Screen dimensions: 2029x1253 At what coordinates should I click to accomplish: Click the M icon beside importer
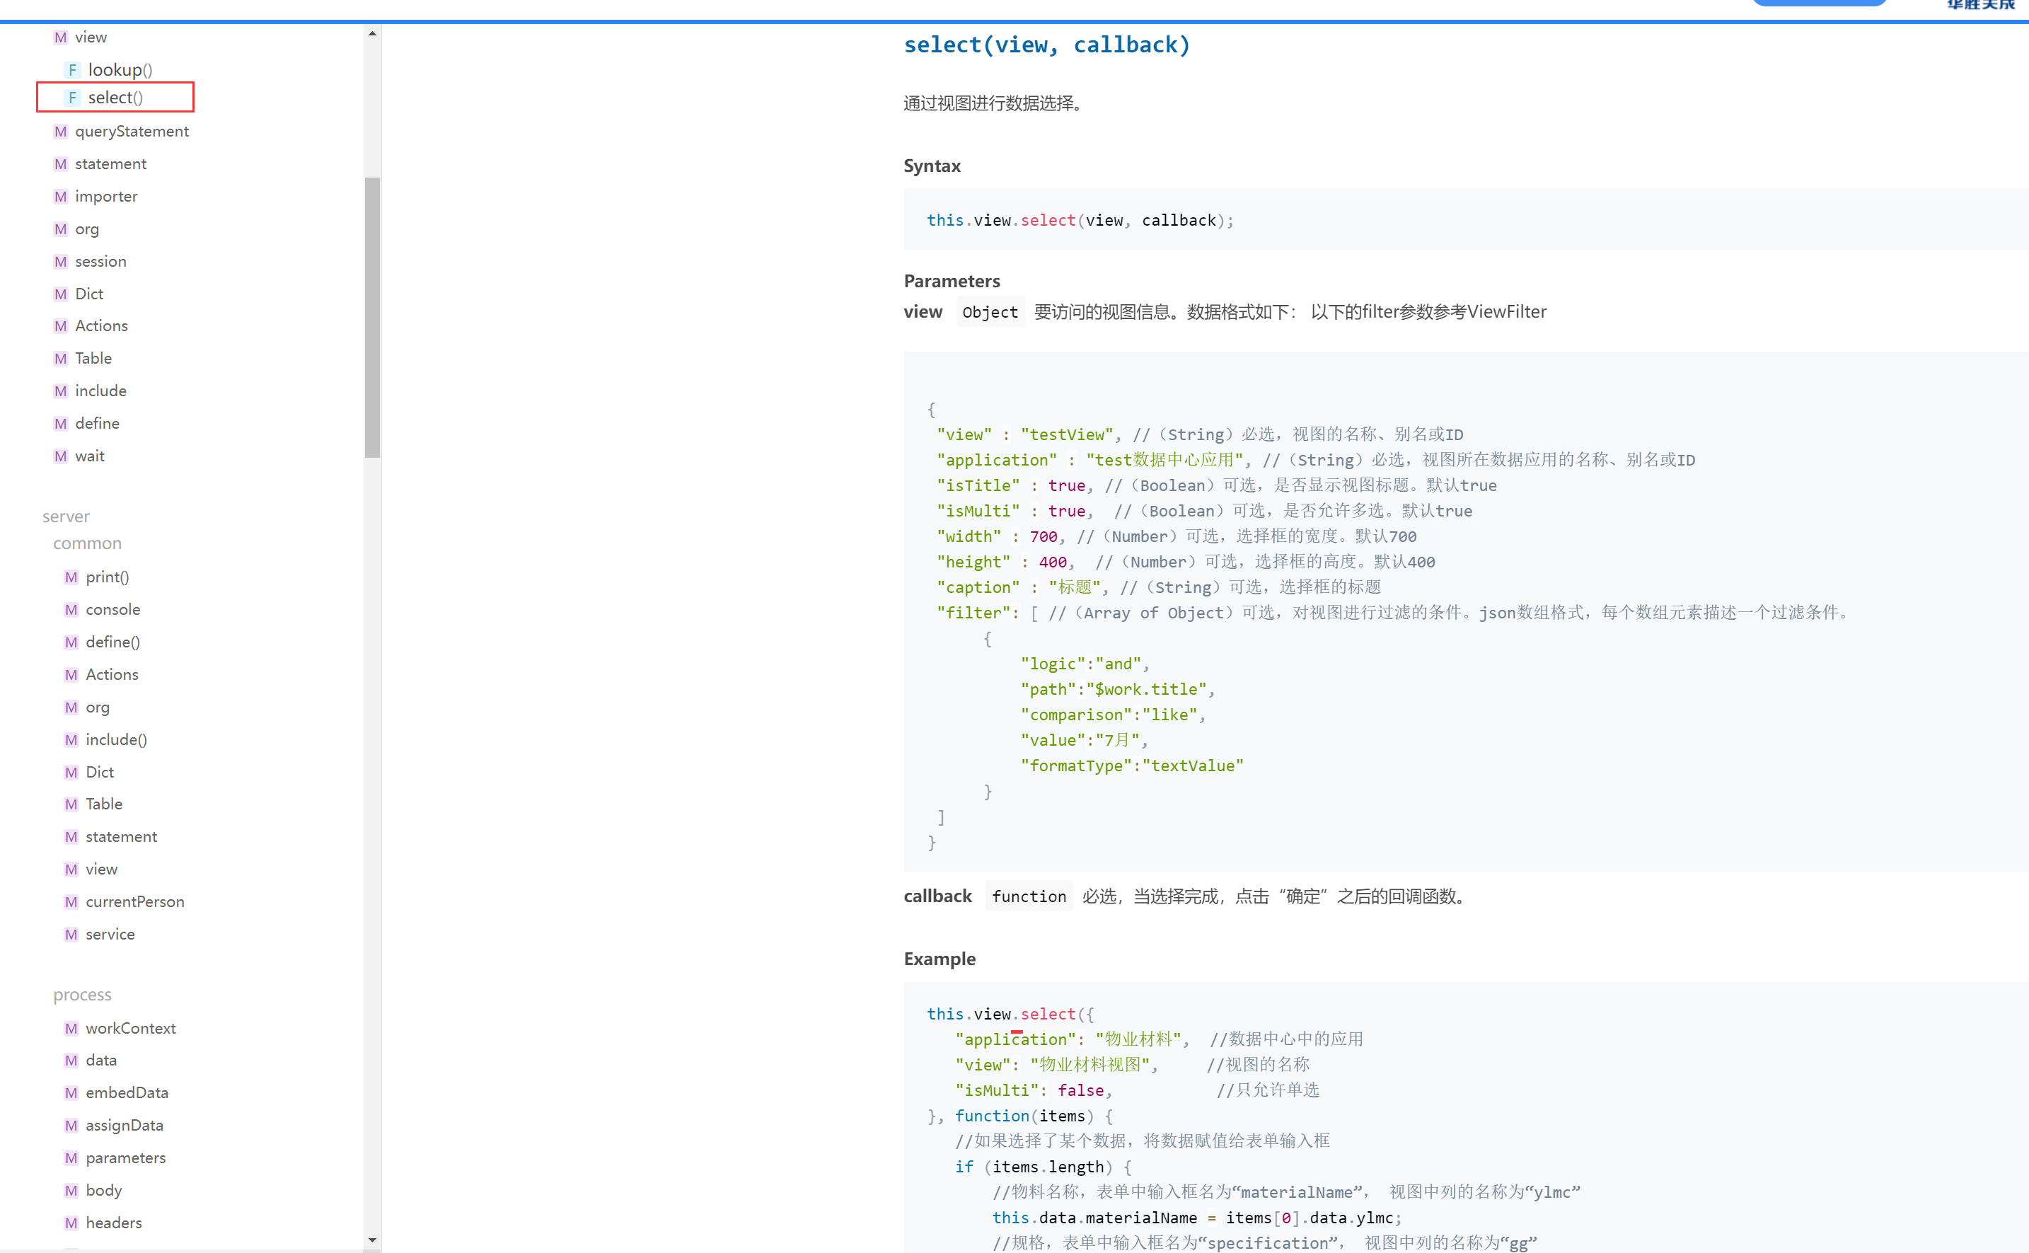pyautogui.click(x=60, y=197)
